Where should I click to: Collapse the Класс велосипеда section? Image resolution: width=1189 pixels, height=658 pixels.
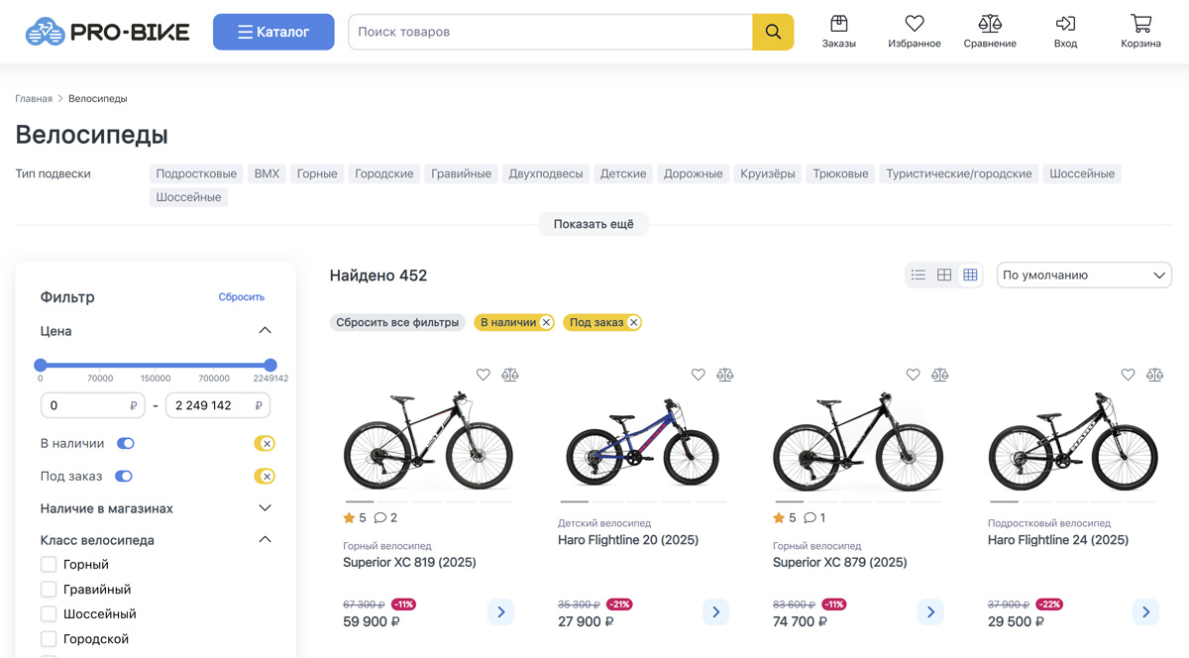[x=265, y=540]
